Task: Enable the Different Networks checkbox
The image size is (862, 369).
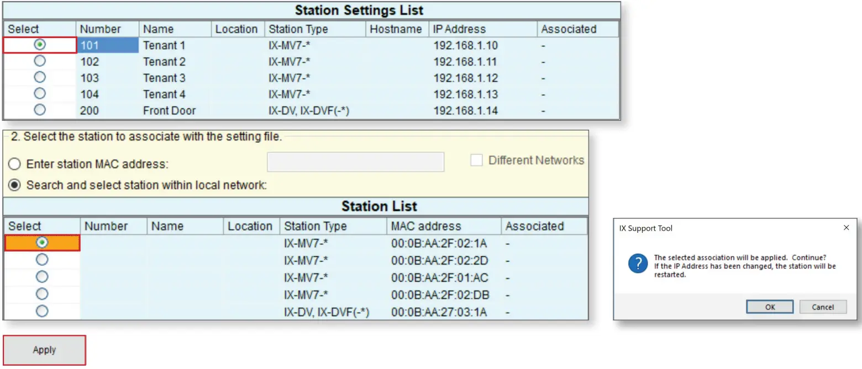Action: (x=475, y=160)
